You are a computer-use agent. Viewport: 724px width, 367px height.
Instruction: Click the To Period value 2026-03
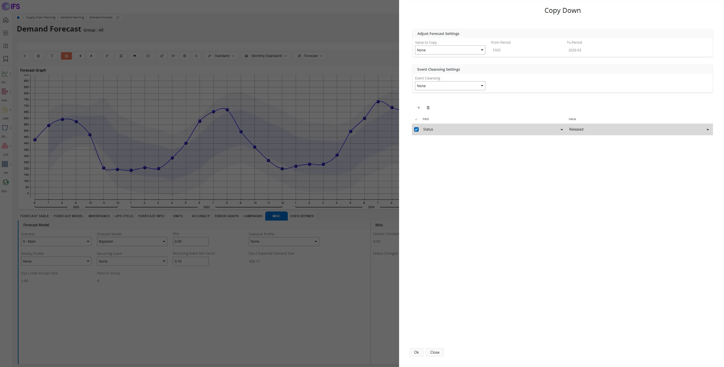click(575, 50)
